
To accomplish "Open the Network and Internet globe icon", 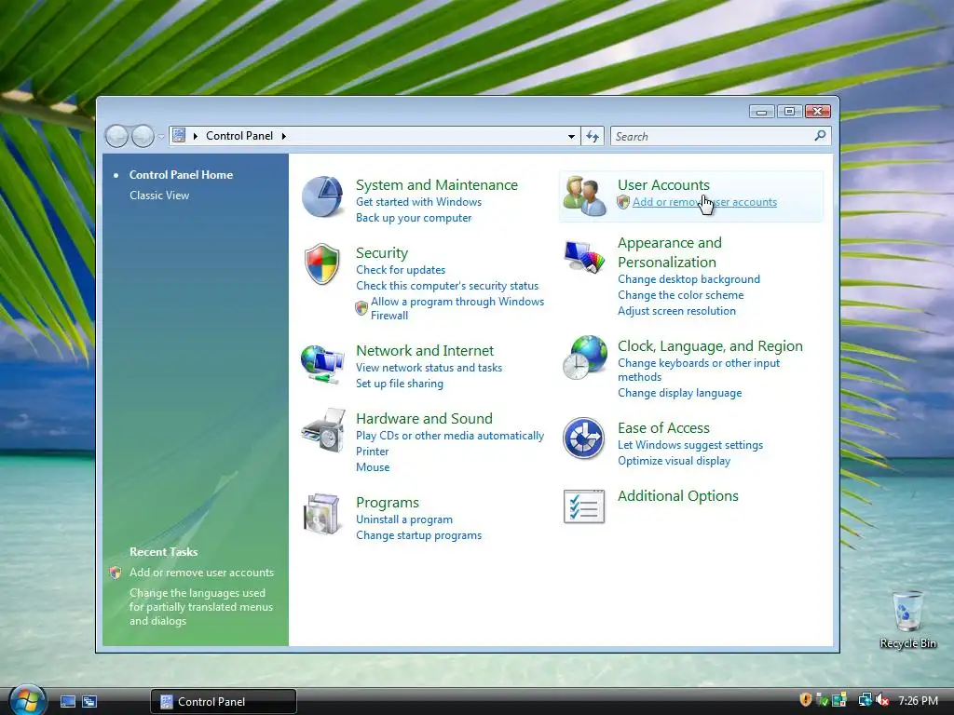I will click(x=322, y=363).
